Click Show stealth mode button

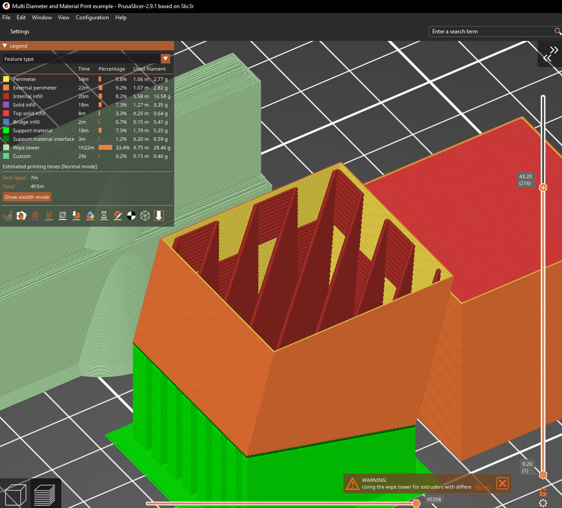(27, 197)
